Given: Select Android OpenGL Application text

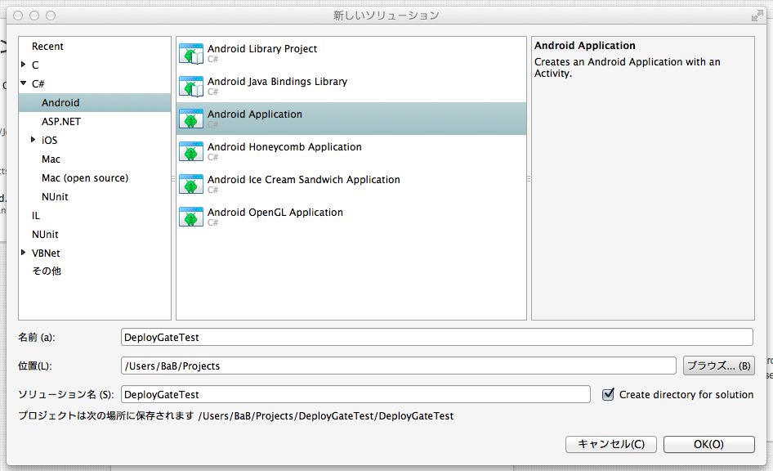Looking at the screenshot, I should [x=275, y=213].
